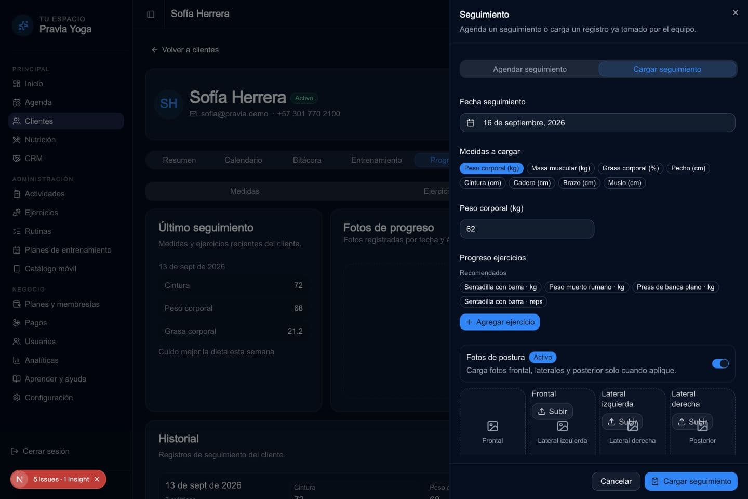This screenshot has height=499, width=748.
Task: Click the Ejercicios sidebar icon
Action: [17, 213]
